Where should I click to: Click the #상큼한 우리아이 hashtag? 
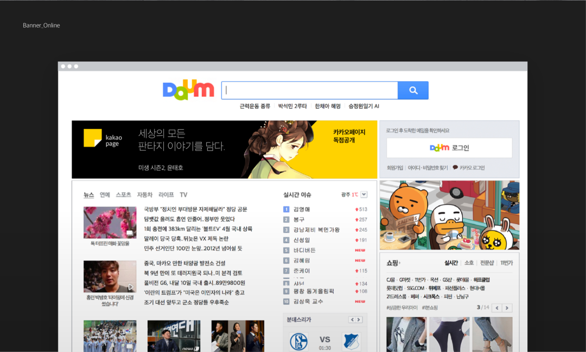402,308
